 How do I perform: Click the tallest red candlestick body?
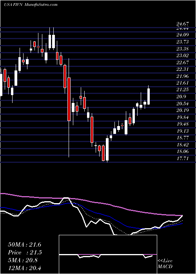[x=69, y=99]
